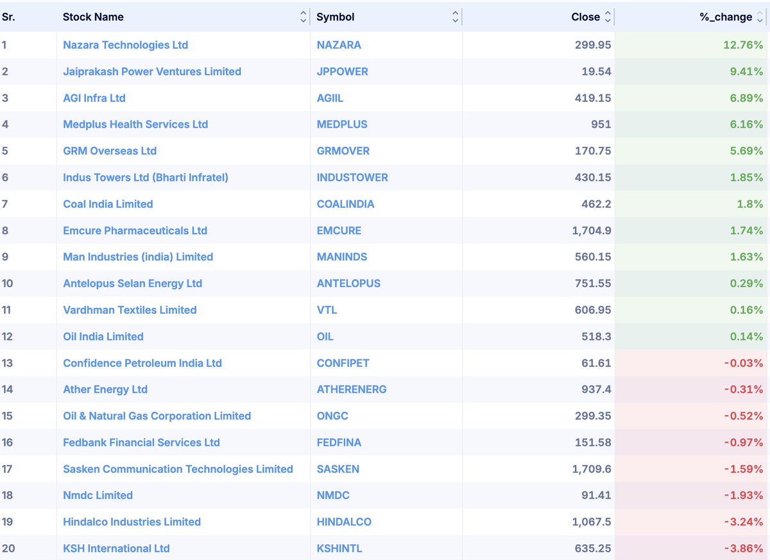The image size is (770, 560).
Task: Click the OIL symbol link
Action: click(325, 336)
